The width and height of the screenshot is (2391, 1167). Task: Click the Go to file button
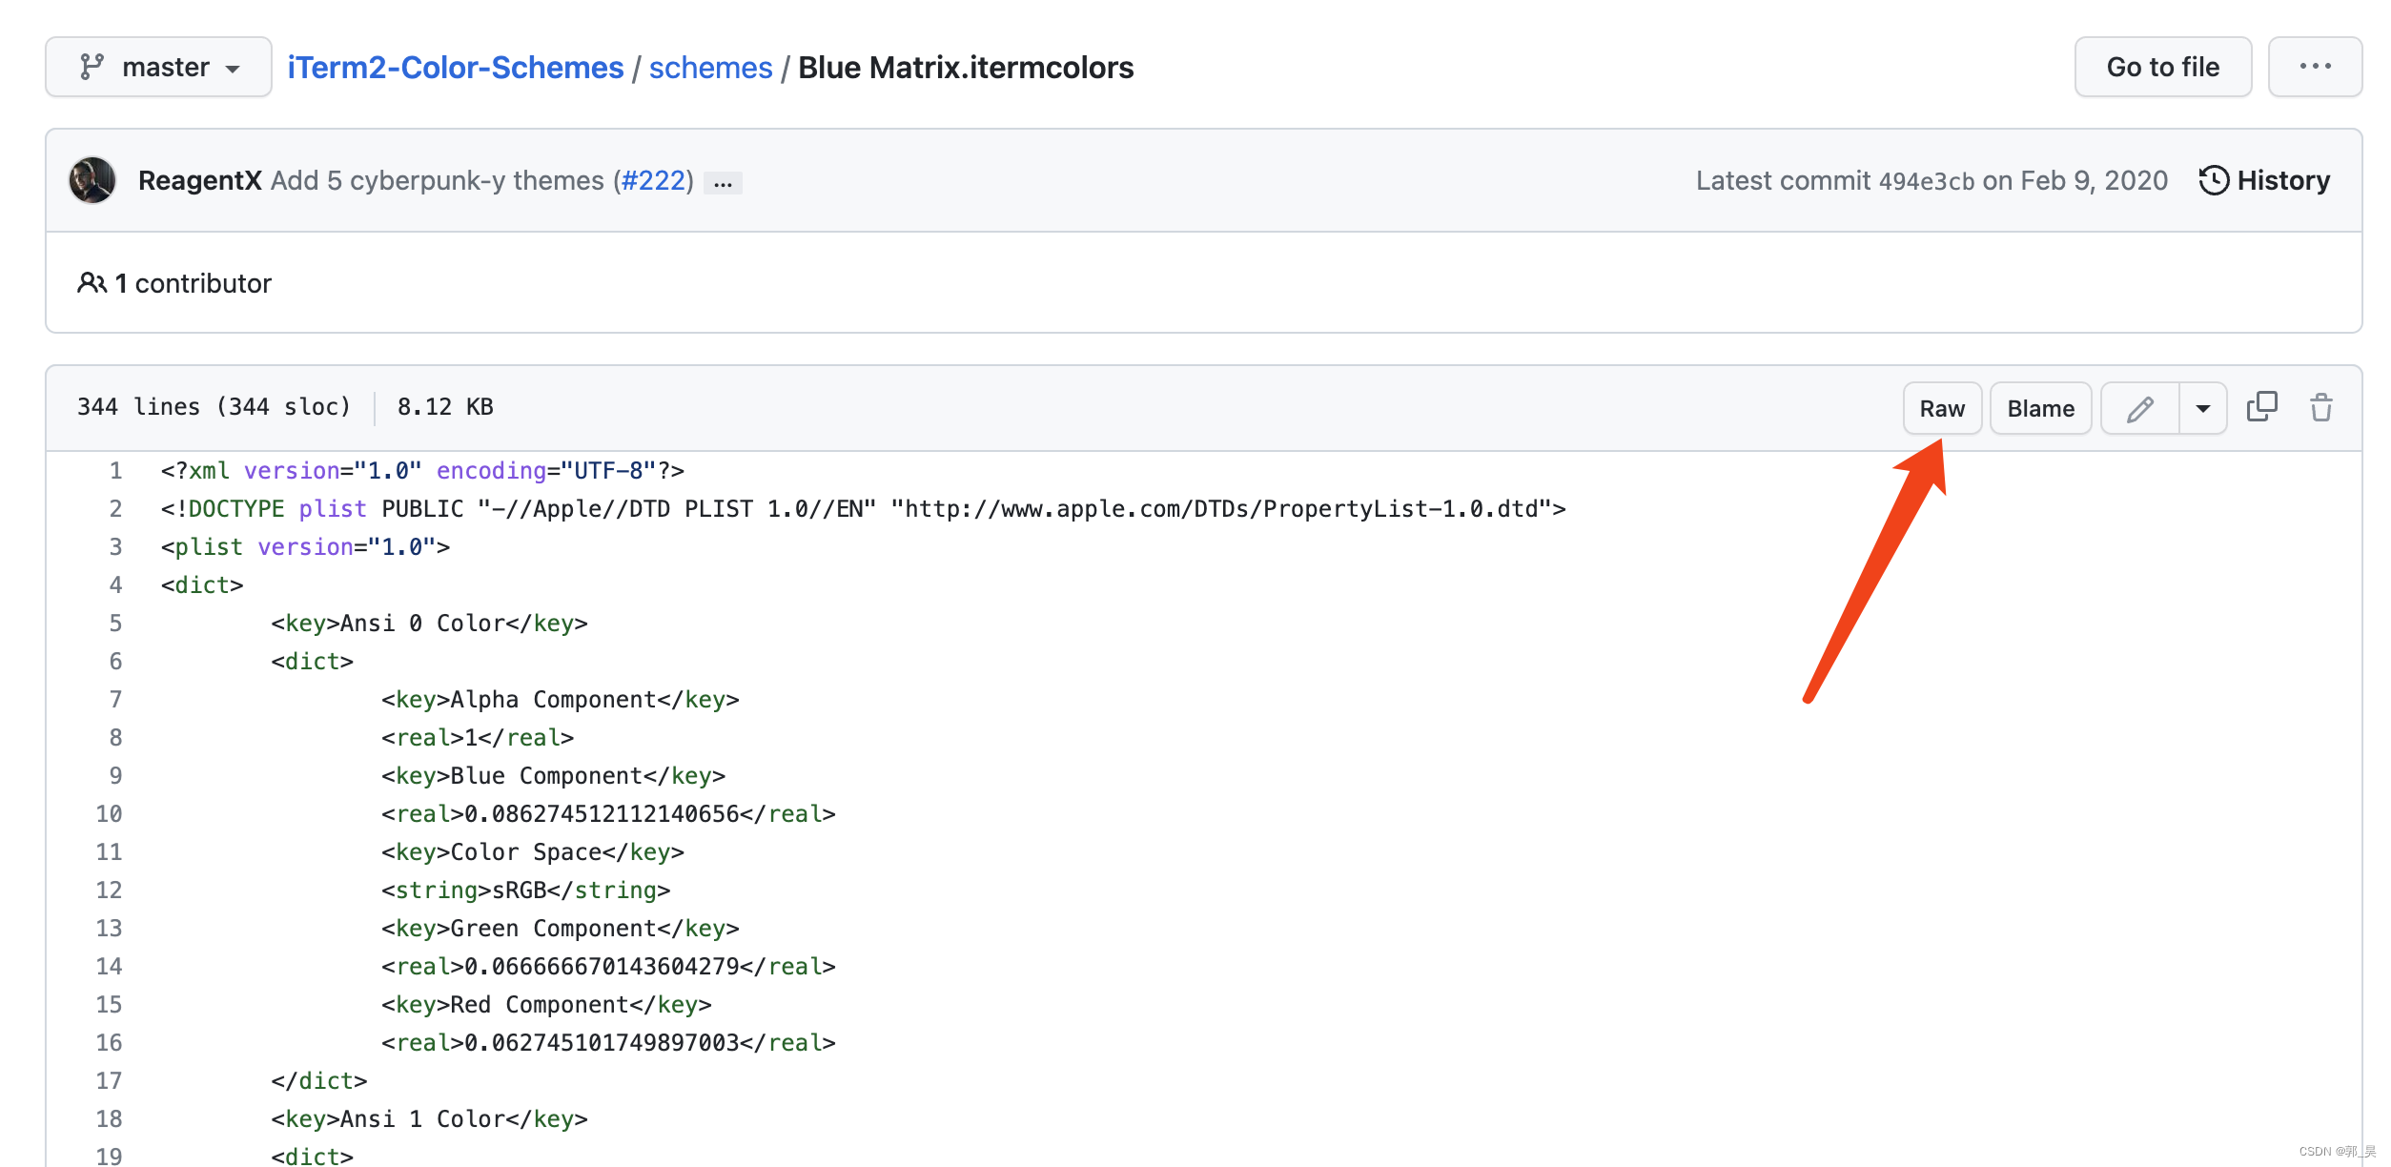point(2162,67)
